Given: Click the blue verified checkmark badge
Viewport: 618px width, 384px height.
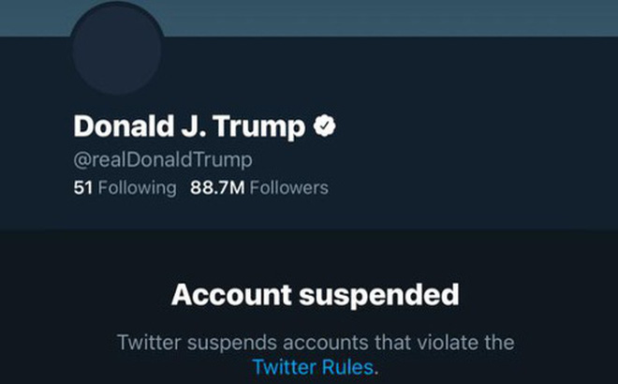Looking at the screenshot, I should click(x=324, y=126).
